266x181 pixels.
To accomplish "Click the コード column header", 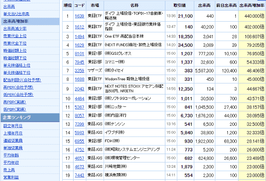I will tap(79, 5).
